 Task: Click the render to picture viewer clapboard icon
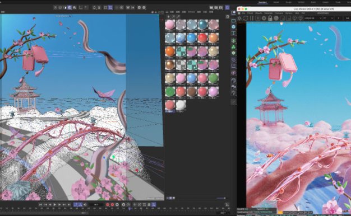coord(216,7)
